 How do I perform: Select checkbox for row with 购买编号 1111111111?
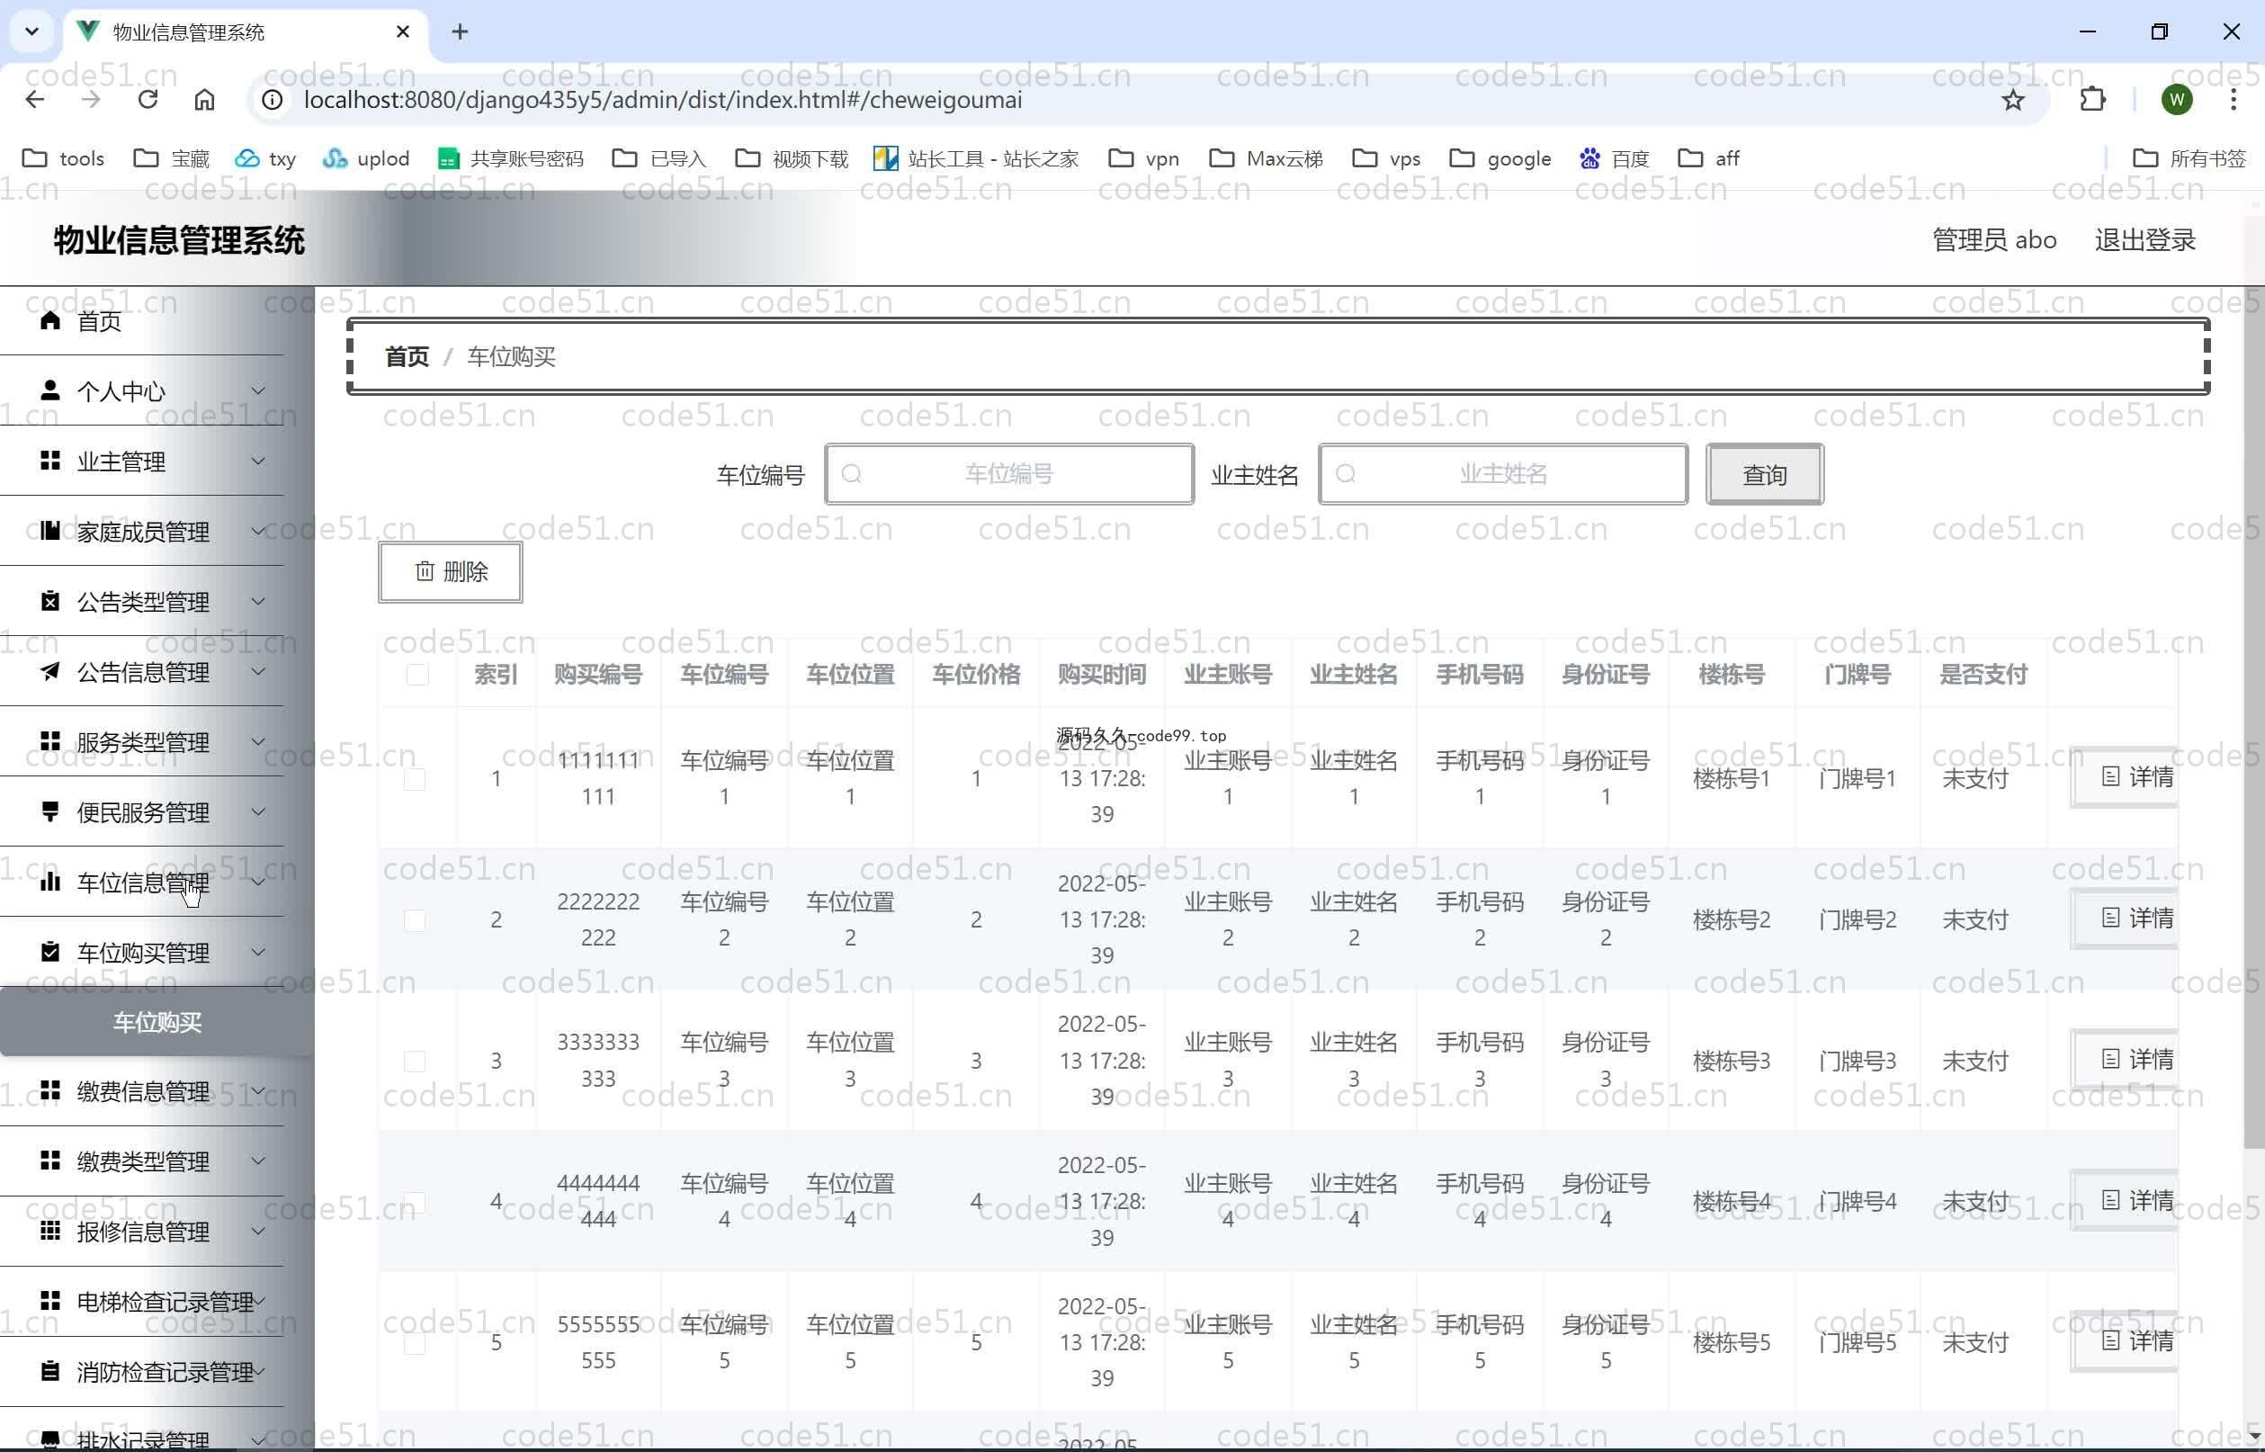(415, 779)
